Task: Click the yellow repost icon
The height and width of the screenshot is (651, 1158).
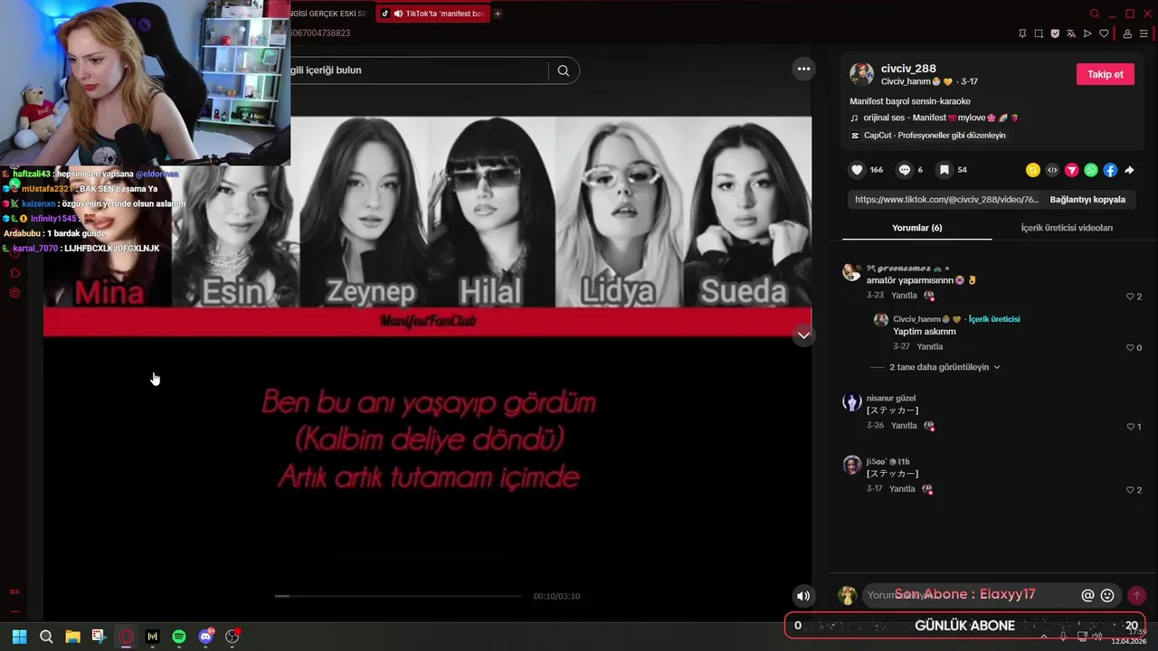Action: 1033,170
